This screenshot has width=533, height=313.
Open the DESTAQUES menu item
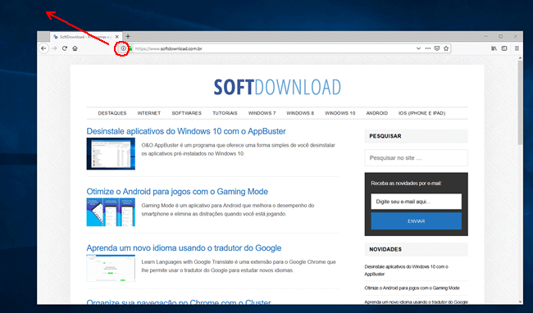click(x=112, y=113)
